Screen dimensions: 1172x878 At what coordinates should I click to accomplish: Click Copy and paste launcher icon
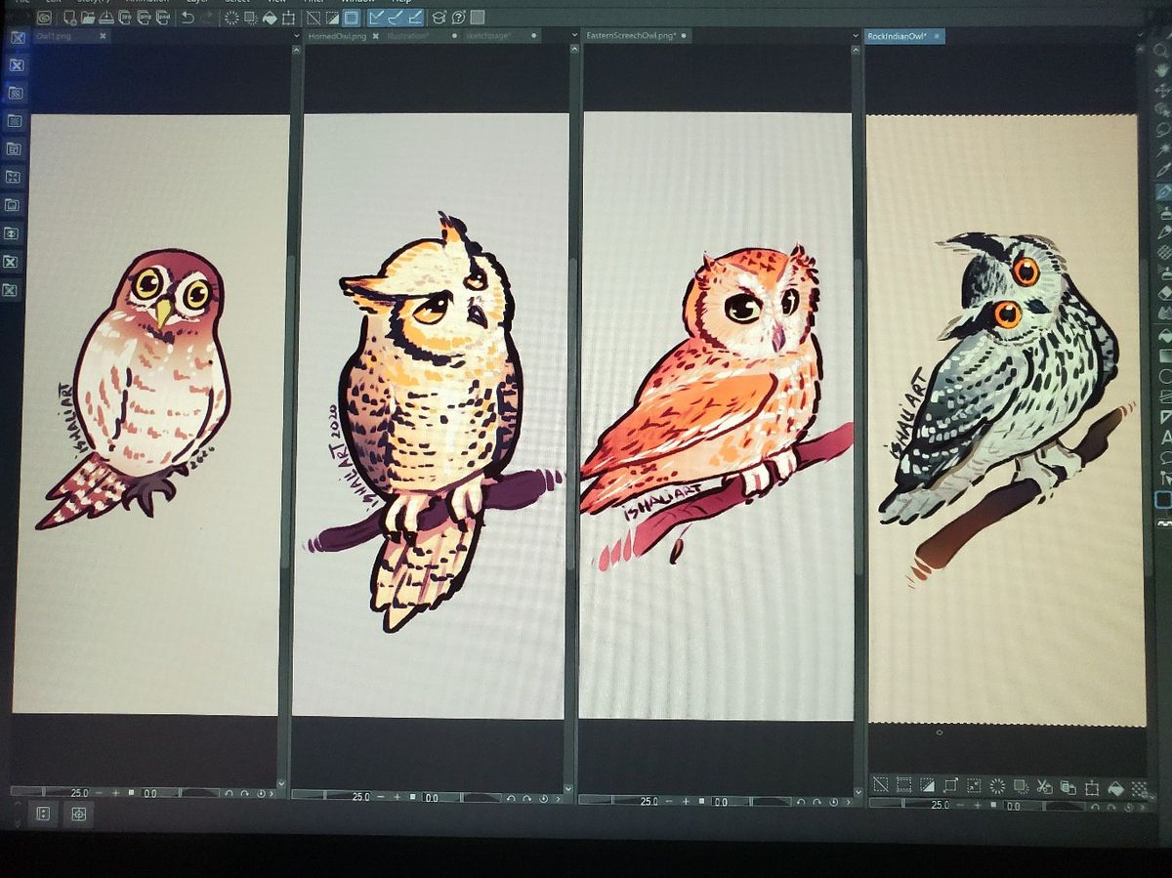(1067, 786)
